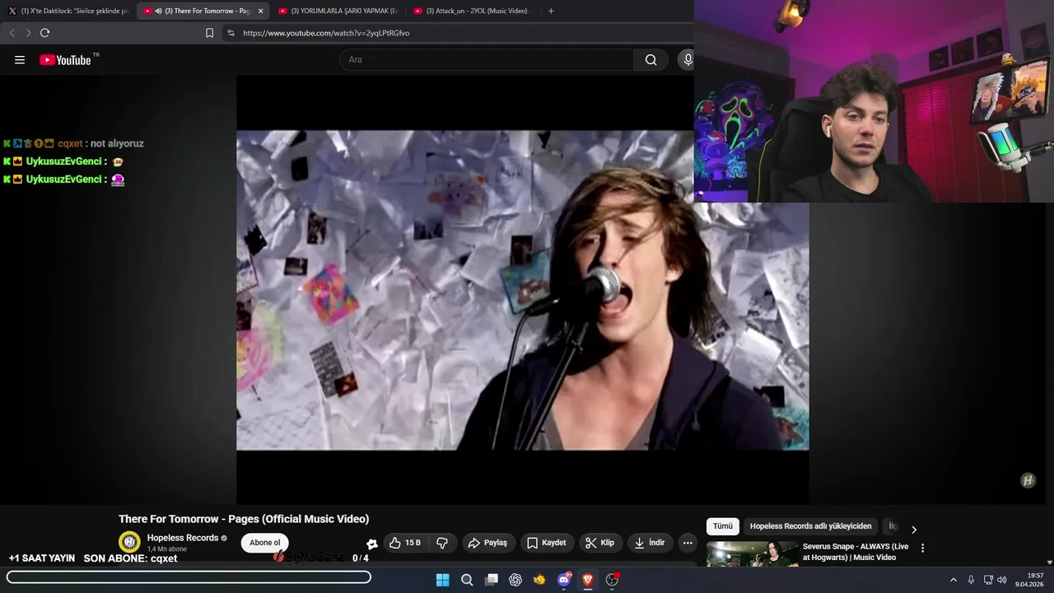Image resolution: width=1054 pixels, height=593 pixels.
Task: Open Windows taskbar search
Action: coord(467,580)
